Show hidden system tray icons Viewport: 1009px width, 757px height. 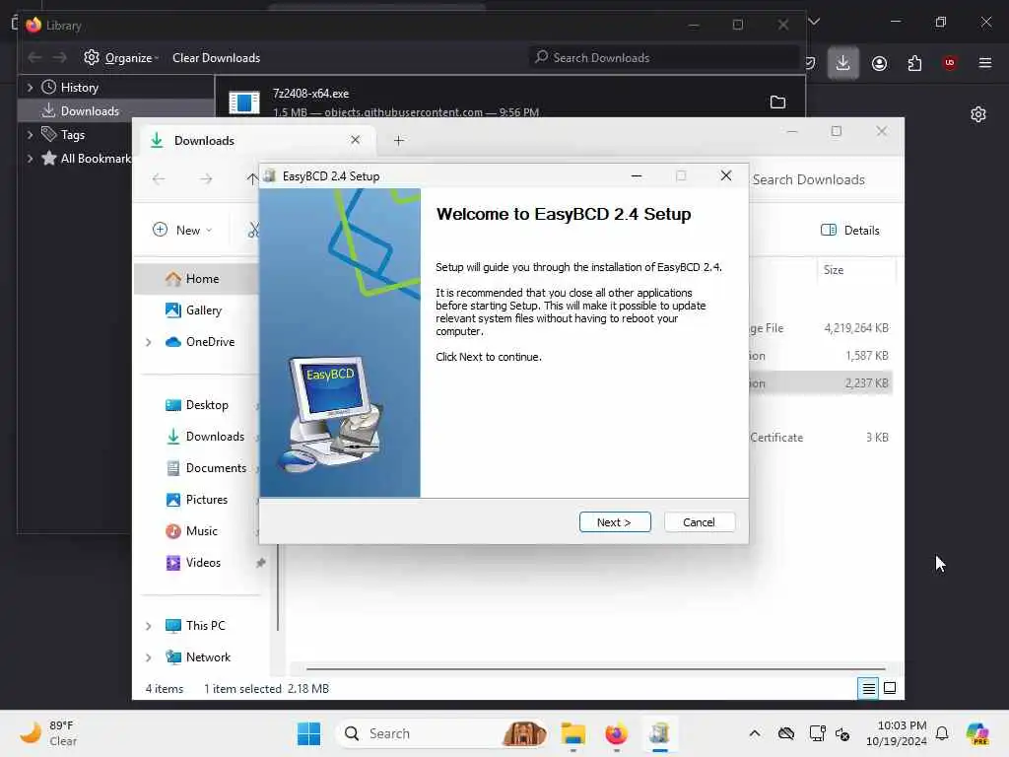click(755, 733)
